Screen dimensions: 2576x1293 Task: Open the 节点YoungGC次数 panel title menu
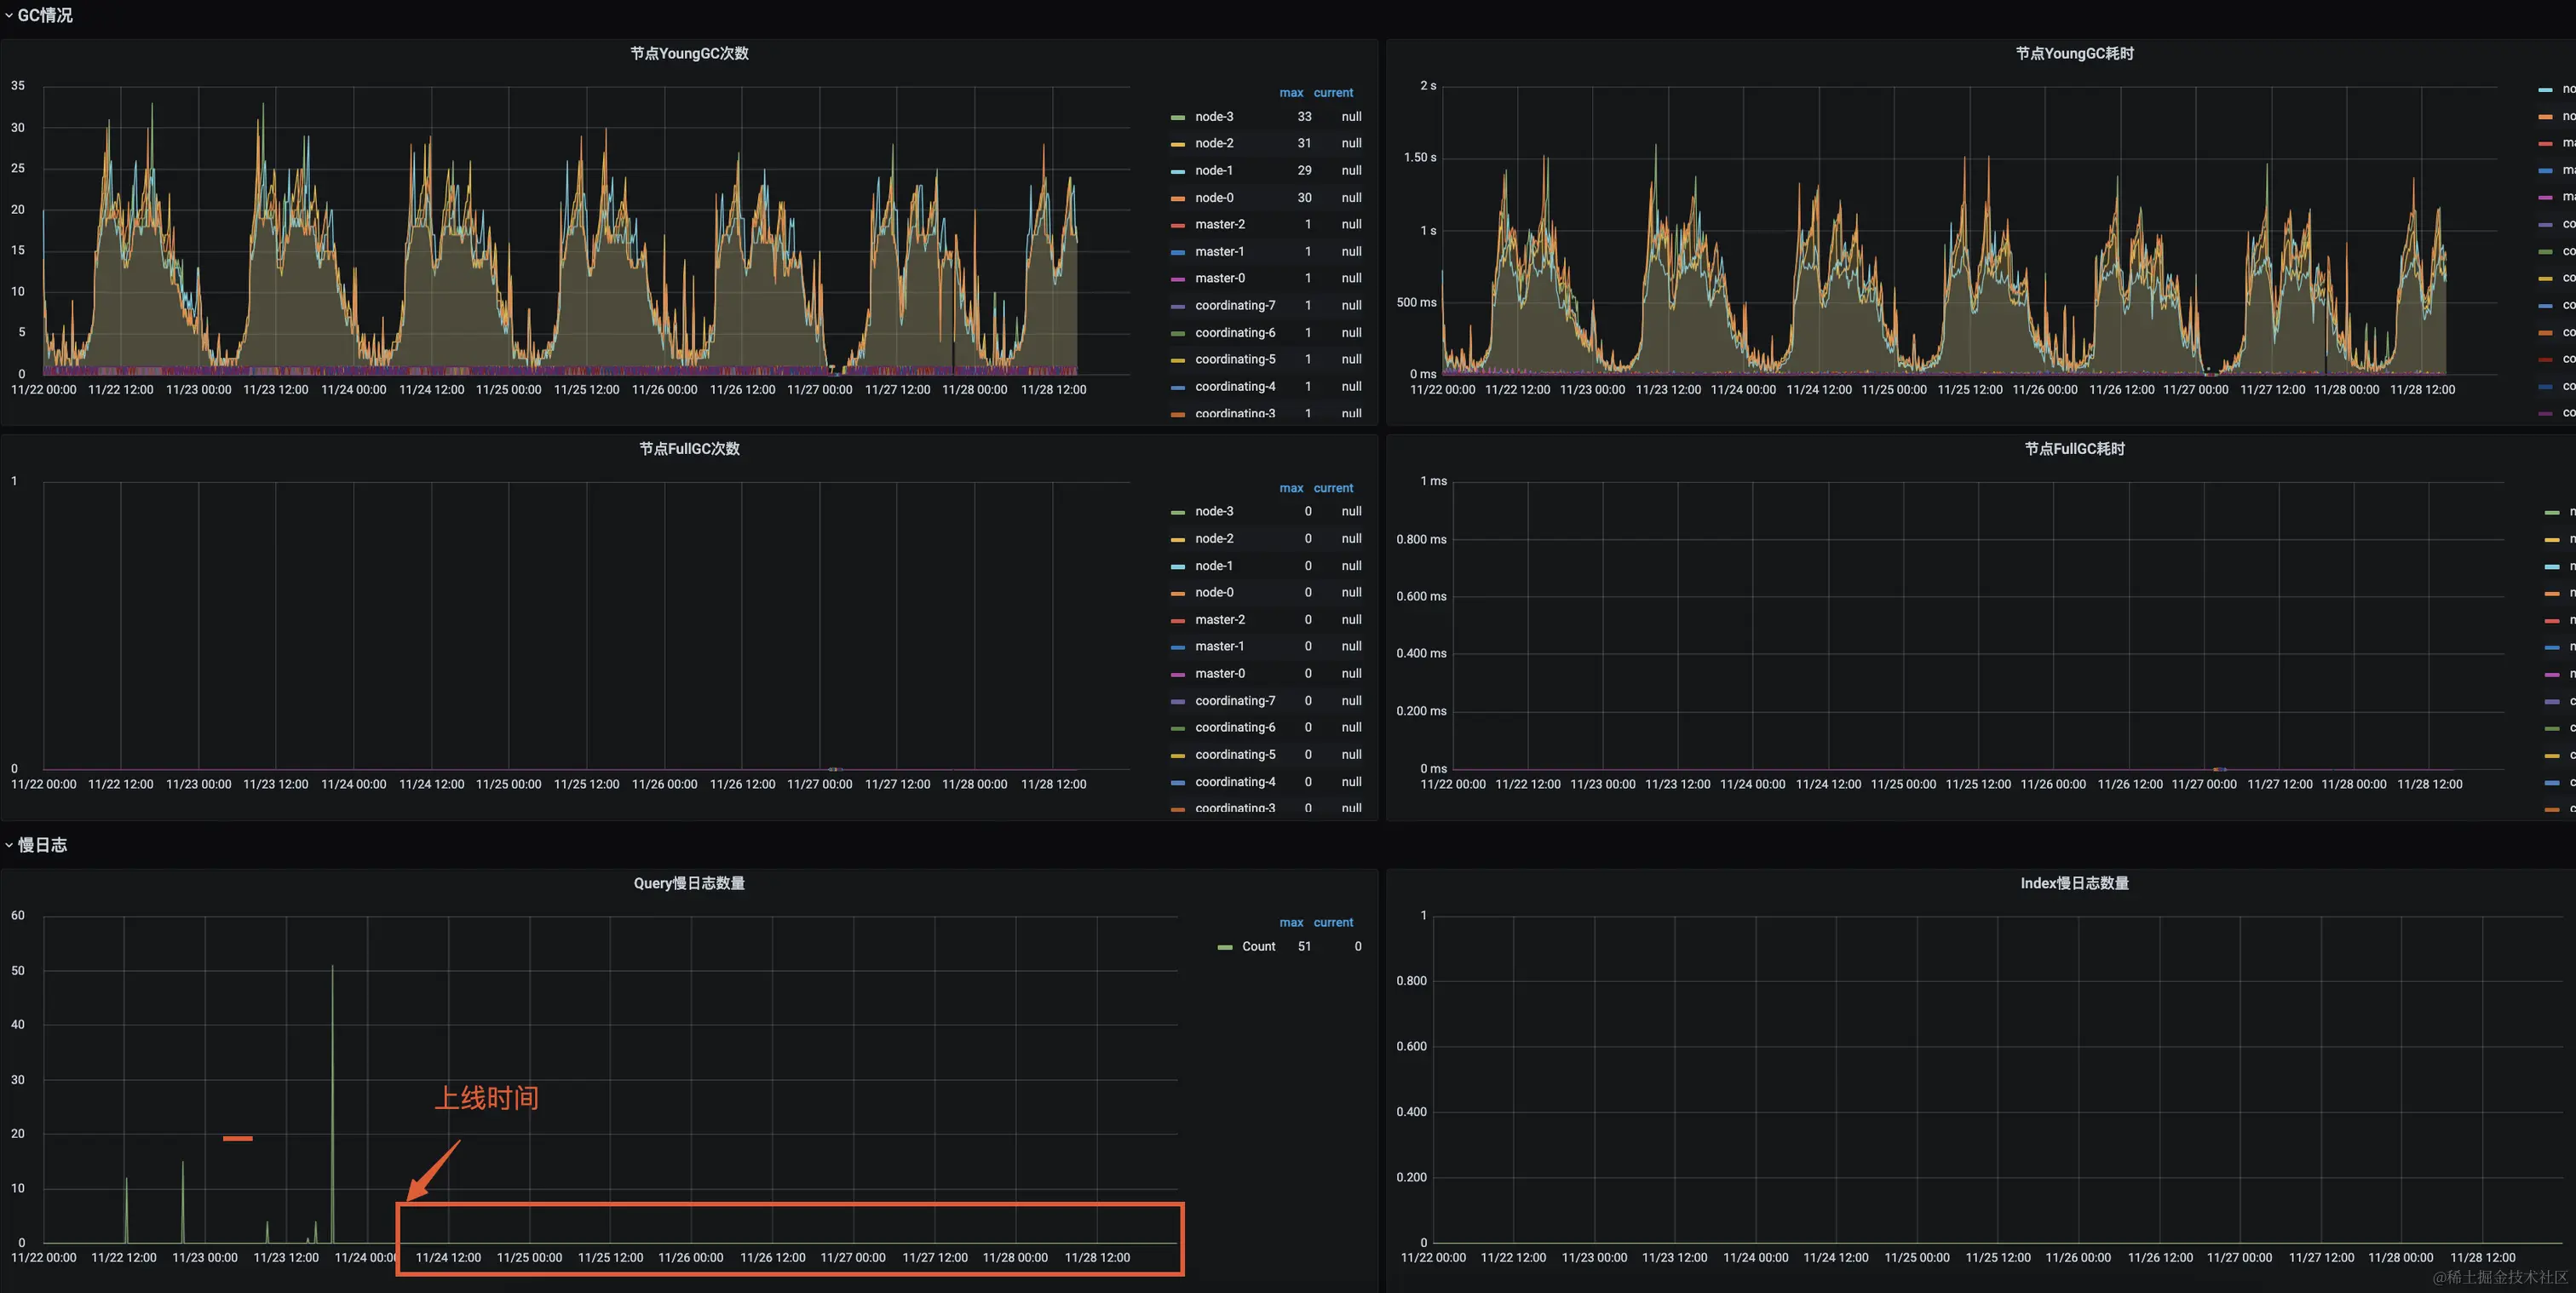coord(689,54)
